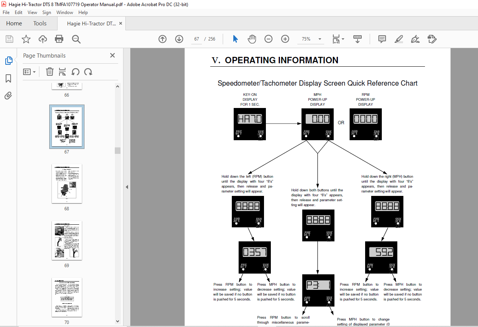This screenshot has height=327, width=478.
Task: Open the stamp tool in the toolbar
Action: point(432,39)
